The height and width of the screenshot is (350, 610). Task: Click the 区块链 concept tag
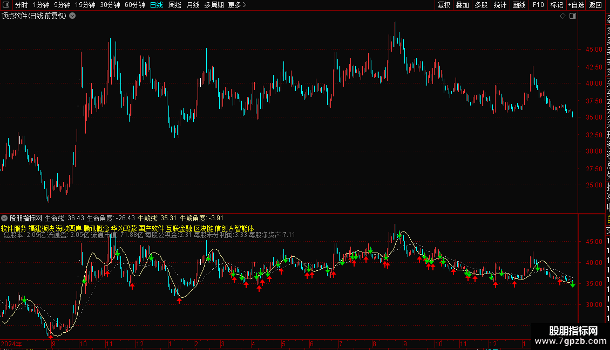(x=204, y=228)
